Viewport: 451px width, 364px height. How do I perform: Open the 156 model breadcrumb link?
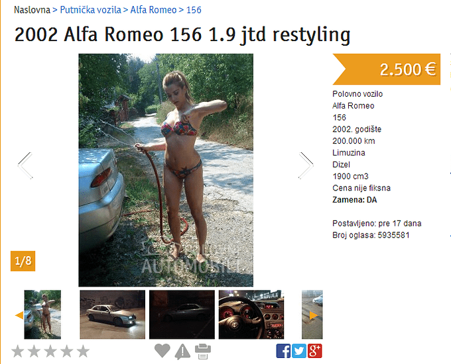[x=194, y=10]
